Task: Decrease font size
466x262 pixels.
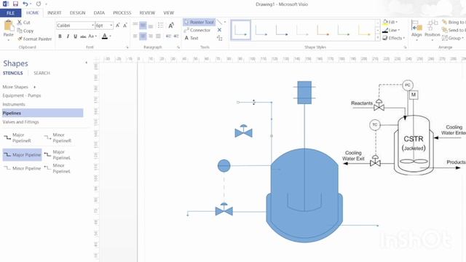Action: (125, 25)
